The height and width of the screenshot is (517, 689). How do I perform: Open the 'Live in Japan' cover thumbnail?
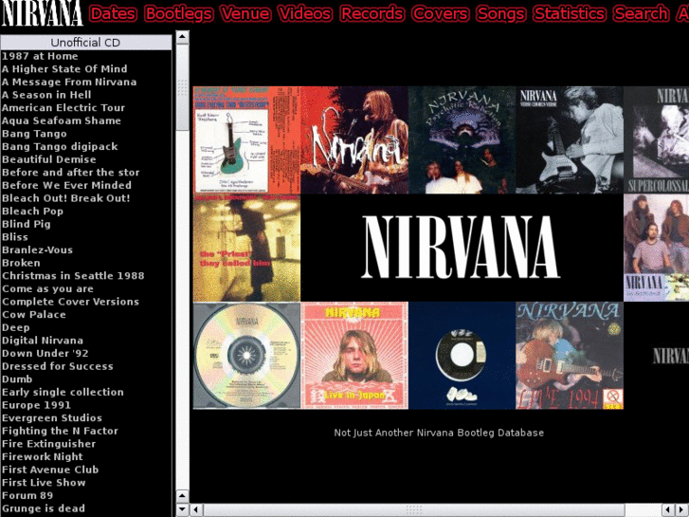click(354, 356)
